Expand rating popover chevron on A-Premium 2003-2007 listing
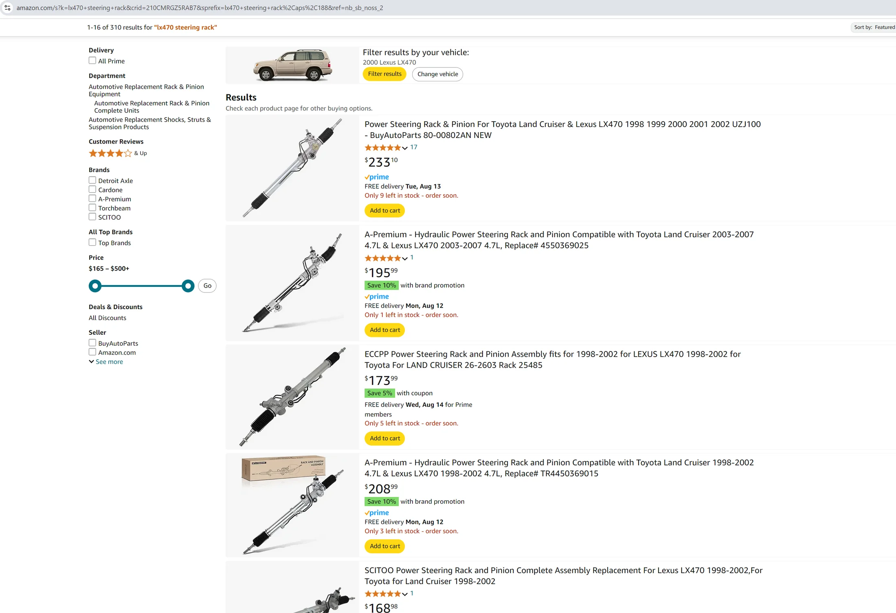This screenshot has height=613, width=896. pos(405,258)
